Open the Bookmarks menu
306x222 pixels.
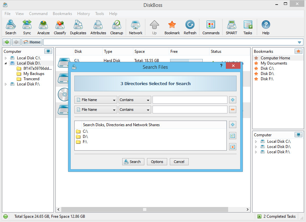(x=62, y=14)
